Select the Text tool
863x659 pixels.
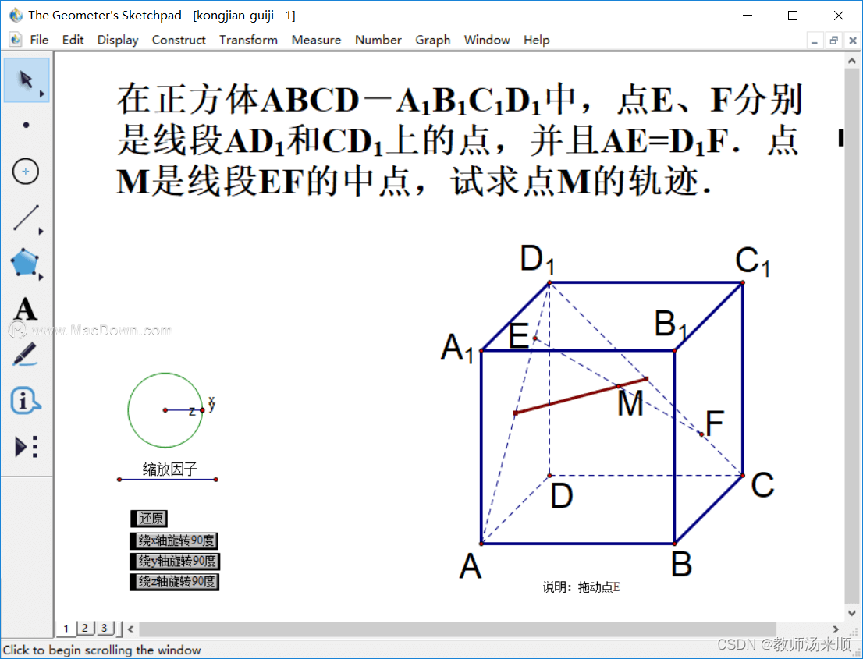pos(26,309)
